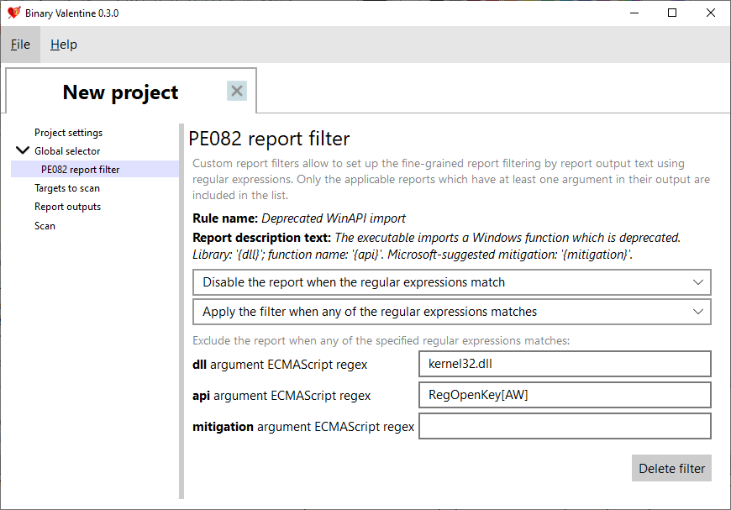
Task: Select PE082 report filter tree item
Action: [x=95, y=169]
